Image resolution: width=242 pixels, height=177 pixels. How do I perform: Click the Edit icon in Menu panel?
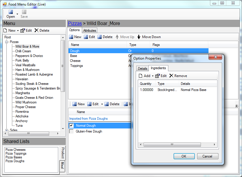click(x=23, y=31)
